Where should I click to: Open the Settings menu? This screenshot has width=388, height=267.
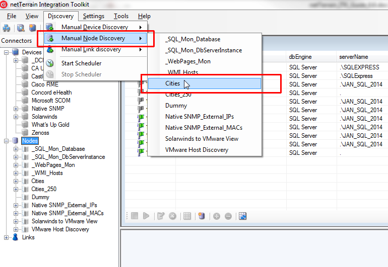click(x=94, y=16)
